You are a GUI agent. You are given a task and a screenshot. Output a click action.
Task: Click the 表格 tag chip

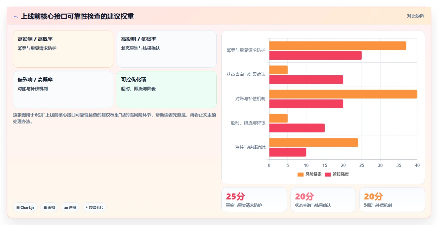point(49,207)
